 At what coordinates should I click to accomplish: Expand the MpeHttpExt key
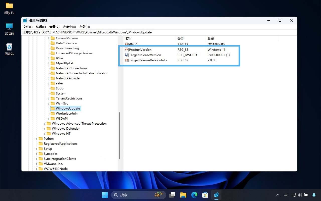pos(49,63)
